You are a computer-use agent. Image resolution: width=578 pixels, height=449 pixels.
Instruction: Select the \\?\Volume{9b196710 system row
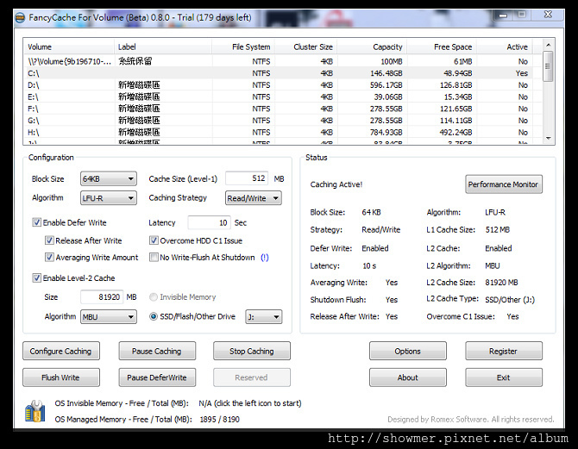point(283,61)
